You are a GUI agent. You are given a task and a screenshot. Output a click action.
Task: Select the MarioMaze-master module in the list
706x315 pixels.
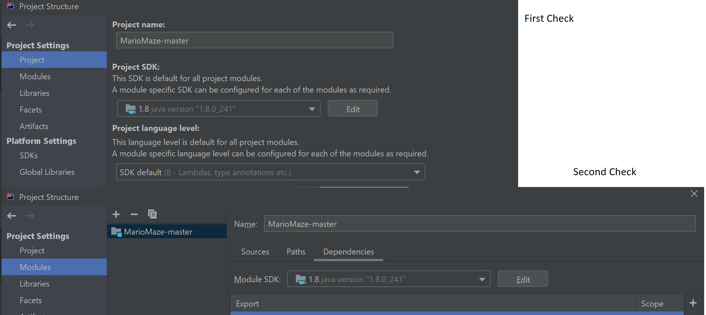click(167, 232)
